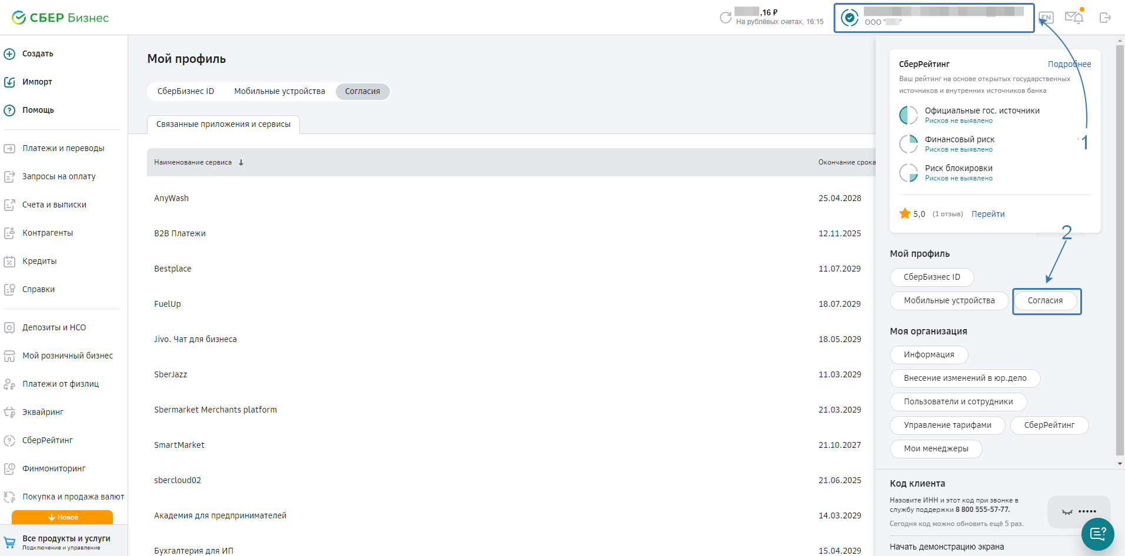Click Начать демонстрацию экрана
The width and height of the screenshot is (1125, 556).
(x=947, y=547)
